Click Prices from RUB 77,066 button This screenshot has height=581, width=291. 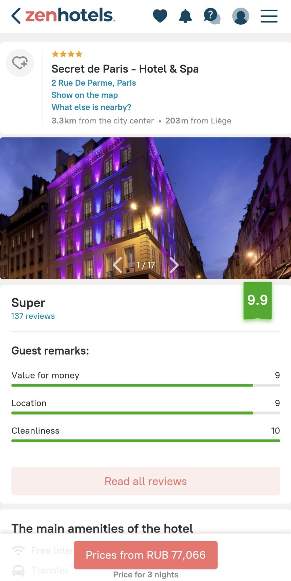click(145, 555)
